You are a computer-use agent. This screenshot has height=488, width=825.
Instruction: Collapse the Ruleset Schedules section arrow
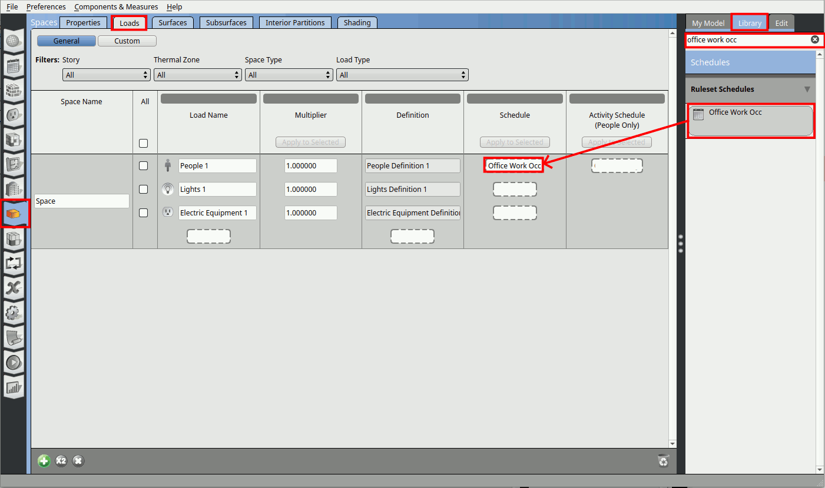click(807, 89)
